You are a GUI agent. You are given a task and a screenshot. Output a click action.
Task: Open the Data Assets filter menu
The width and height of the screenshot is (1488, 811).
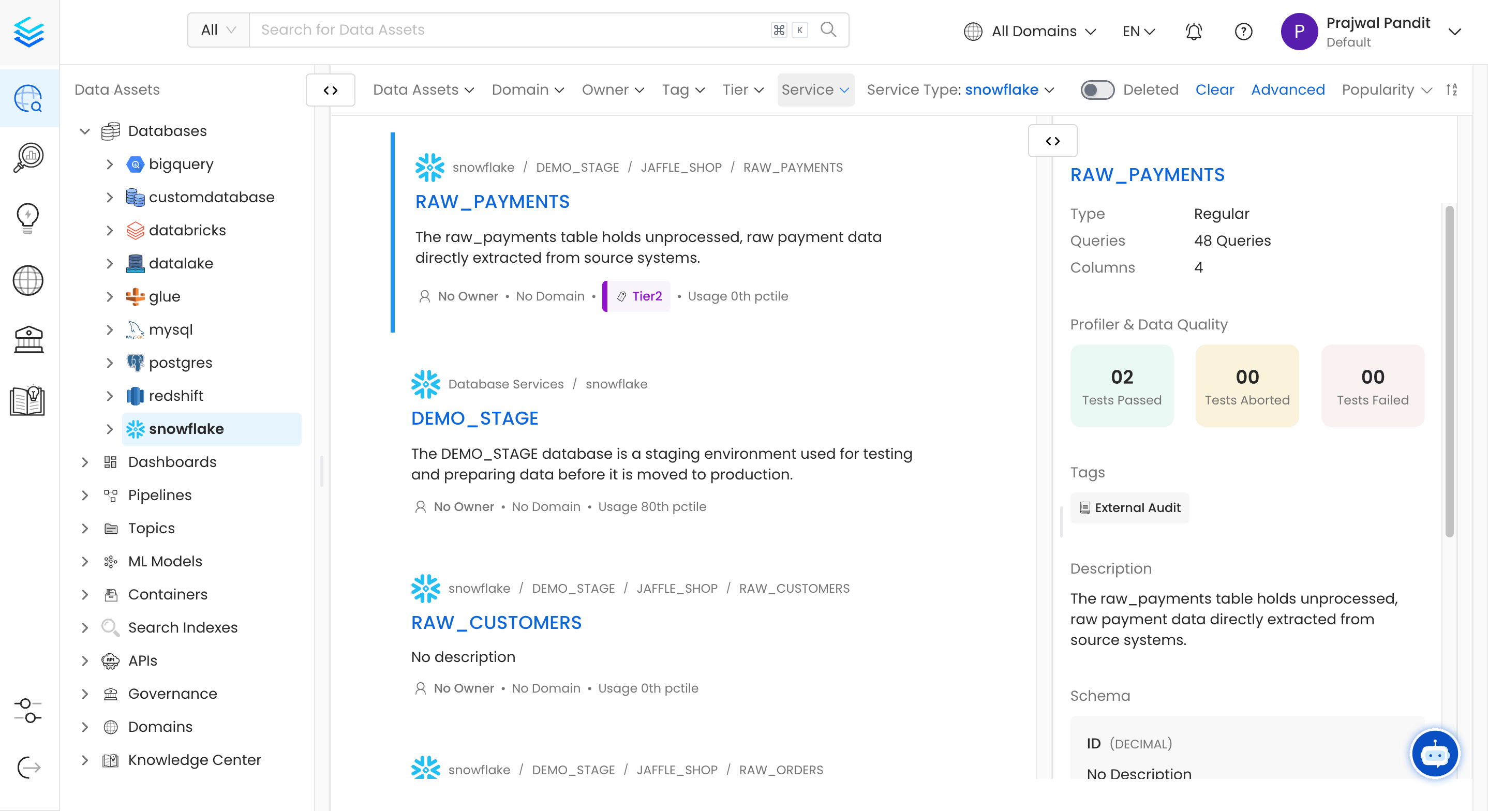click(423, 90)
